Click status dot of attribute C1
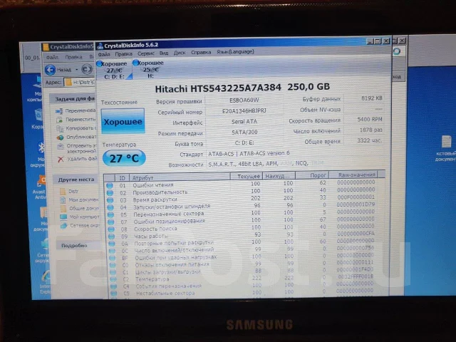 (113, 272)
